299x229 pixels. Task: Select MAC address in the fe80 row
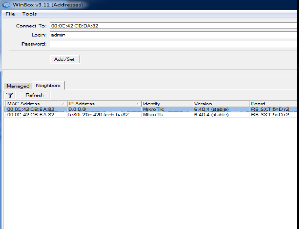click(31, 115)
